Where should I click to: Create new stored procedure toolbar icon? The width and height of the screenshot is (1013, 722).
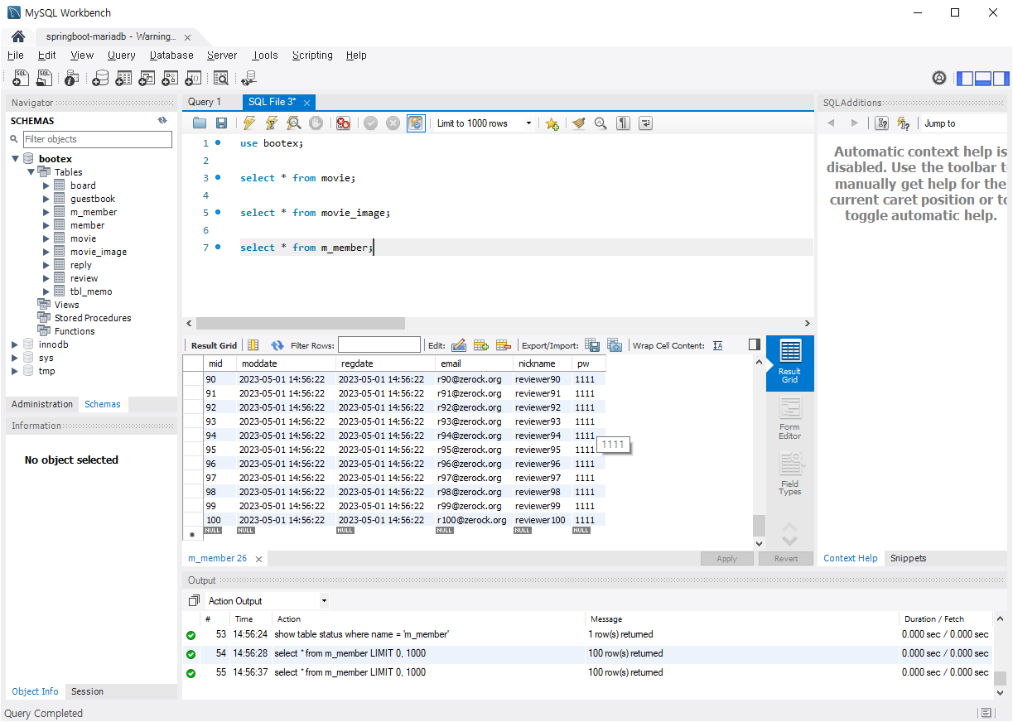pyautogui.click(x=170, y=78)
